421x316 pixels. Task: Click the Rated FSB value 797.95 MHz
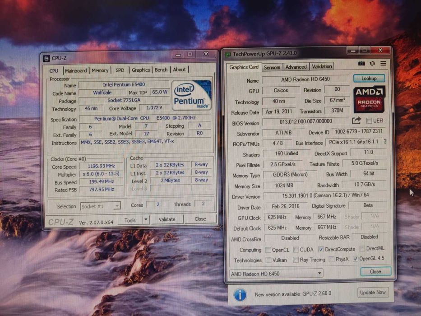102,190
